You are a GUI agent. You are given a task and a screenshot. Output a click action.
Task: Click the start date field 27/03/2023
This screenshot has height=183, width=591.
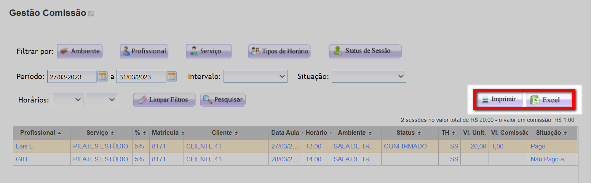72,76
